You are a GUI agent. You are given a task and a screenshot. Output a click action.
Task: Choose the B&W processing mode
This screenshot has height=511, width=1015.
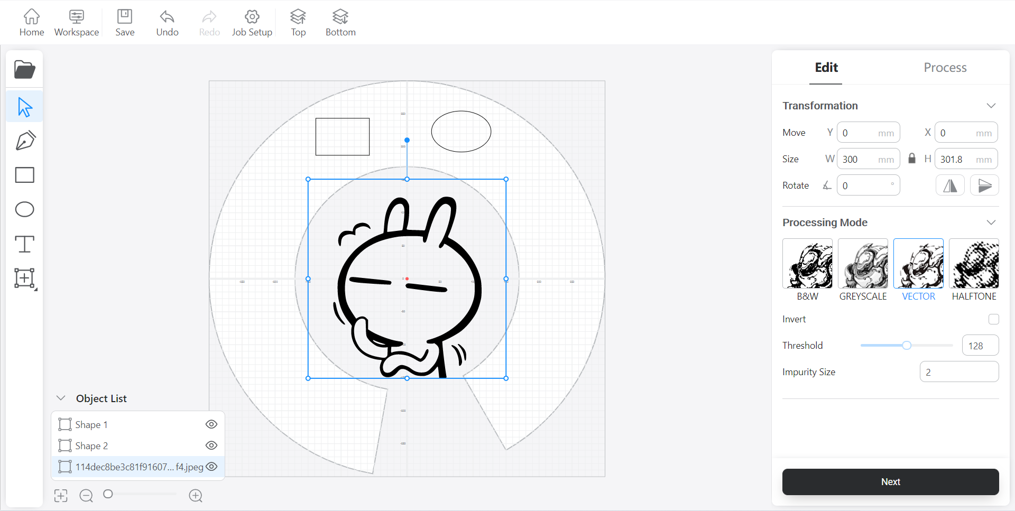[807, 270]
